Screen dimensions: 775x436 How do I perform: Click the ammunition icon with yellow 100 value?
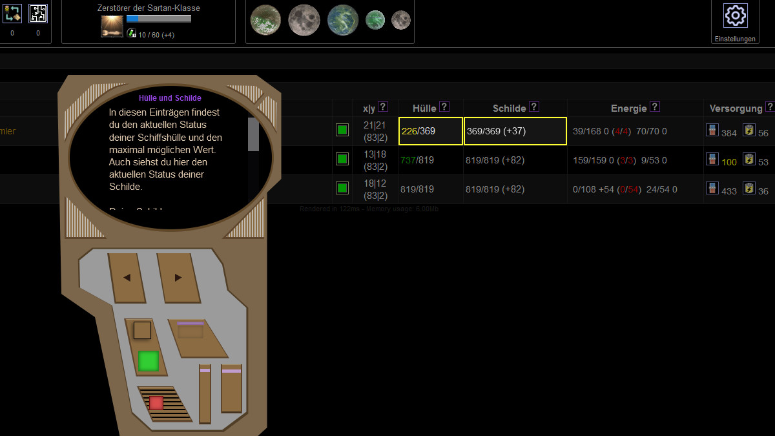point(712,159)
